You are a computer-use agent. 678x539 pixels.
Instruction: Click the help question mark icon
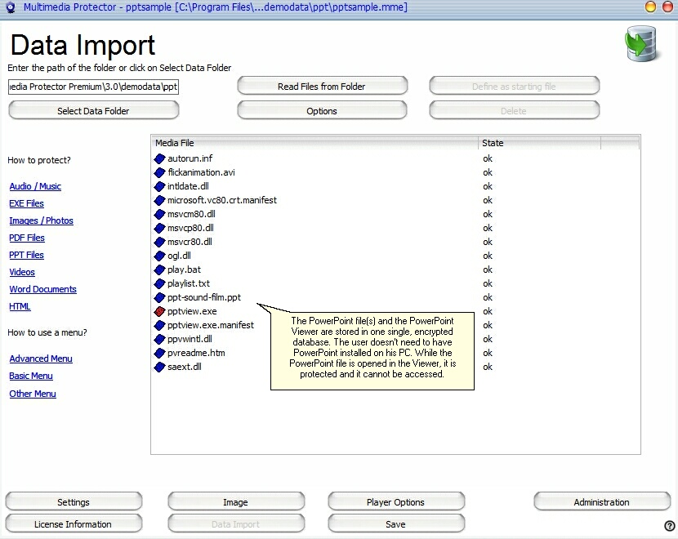669,526
